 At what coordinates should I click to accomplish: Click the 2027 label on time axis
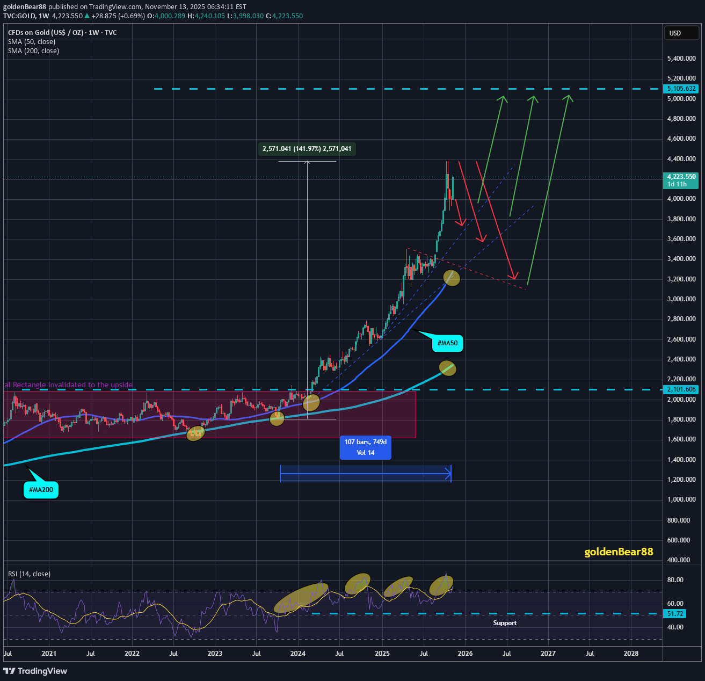tap(548, 654)
